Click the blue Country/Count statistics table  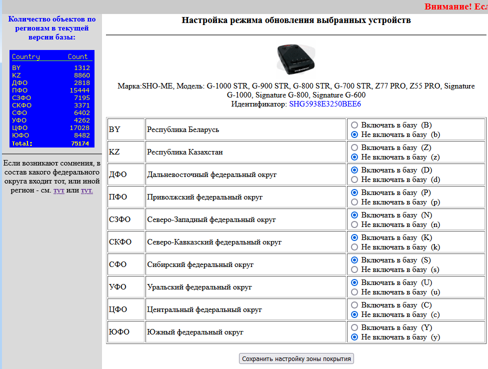(51, 99)
